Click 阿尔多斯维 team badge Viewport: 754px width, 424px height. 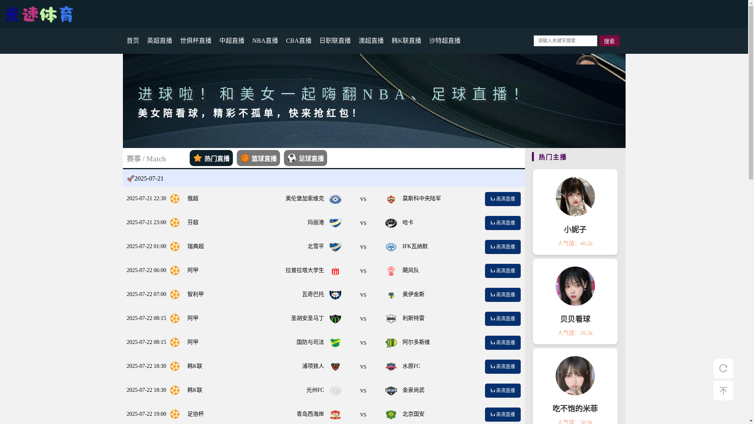click(391, 343)
